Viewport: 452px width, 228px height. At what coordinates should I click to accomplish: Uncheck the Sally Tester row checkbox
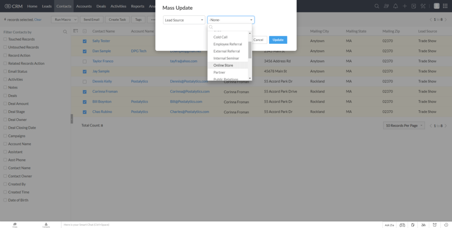point(84,41)
